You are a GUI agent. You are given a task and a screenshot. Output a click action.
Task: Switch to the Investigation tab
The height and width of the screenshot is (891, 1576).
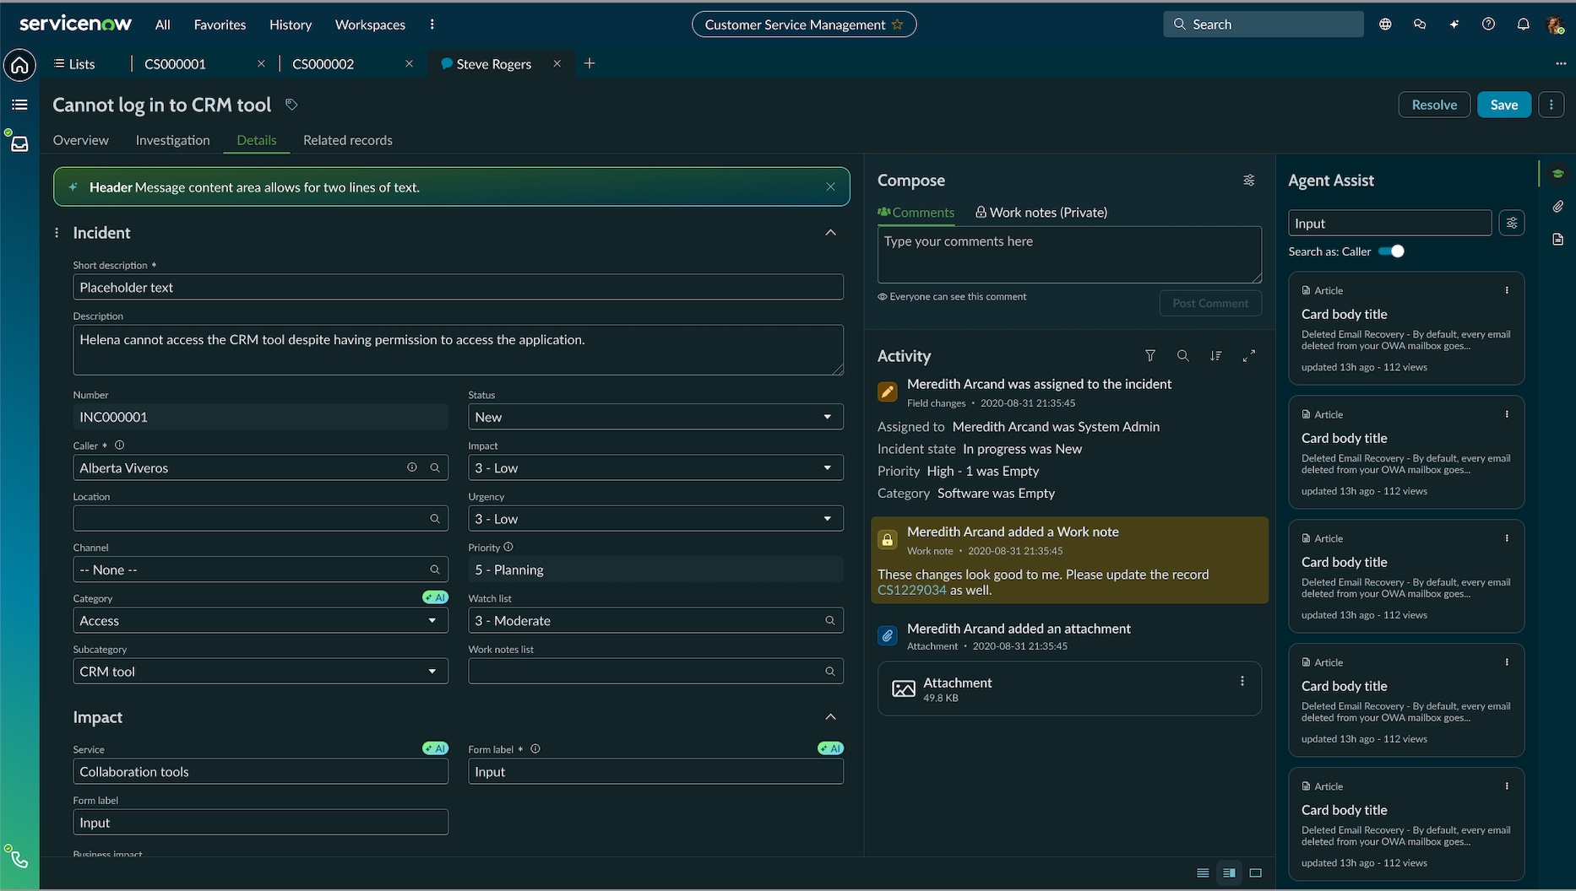pyautogui.click(x=173, y=140)
